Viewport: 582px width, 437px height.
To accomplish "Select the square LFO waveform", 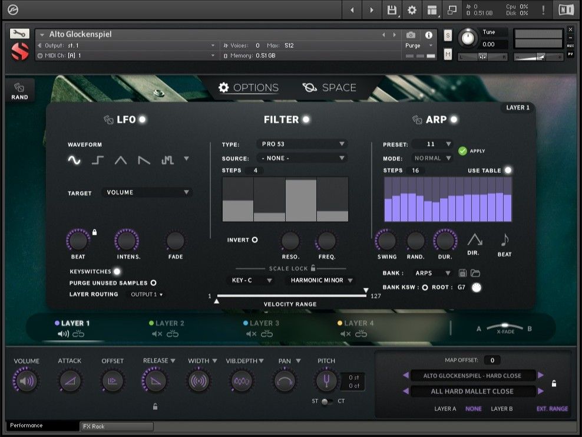I will (x=98, y=159).
